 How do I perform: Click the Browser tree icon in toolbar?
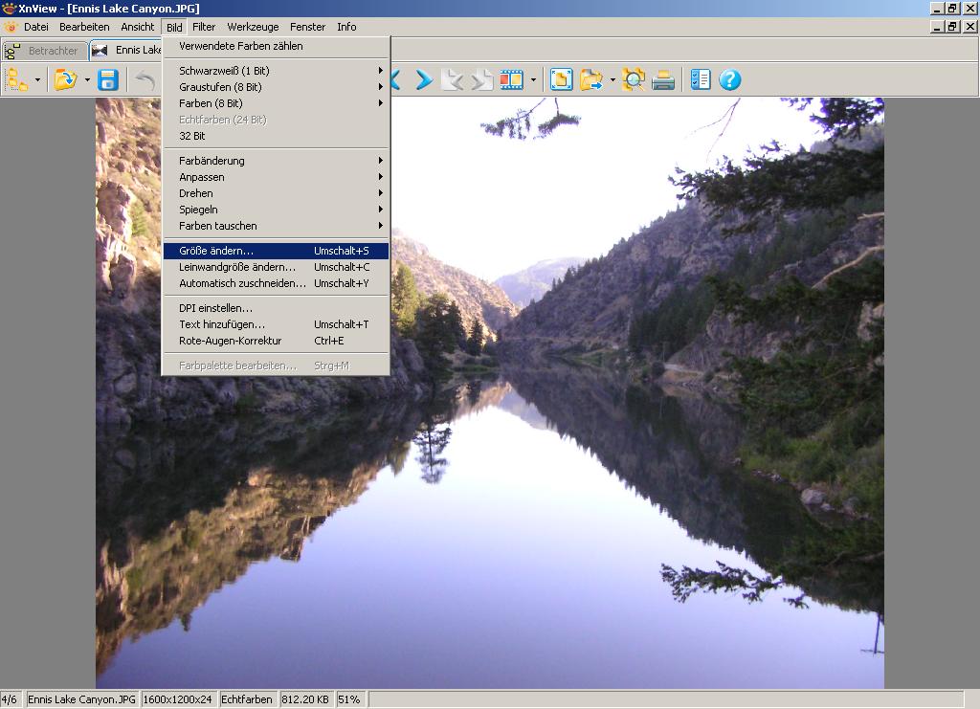tap(17, 80)
